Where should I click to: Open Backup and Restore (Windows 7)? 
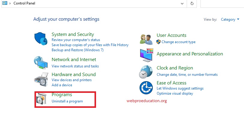click(x=77, y=50)
